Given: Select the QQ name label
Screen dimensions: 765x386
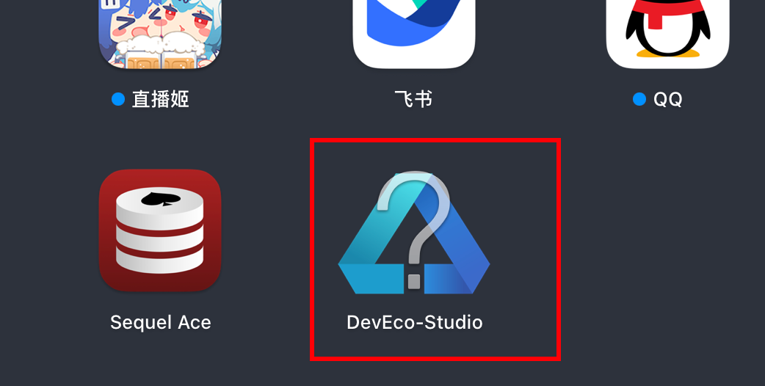Looking at the screenshot, I should tap(668, 99).
